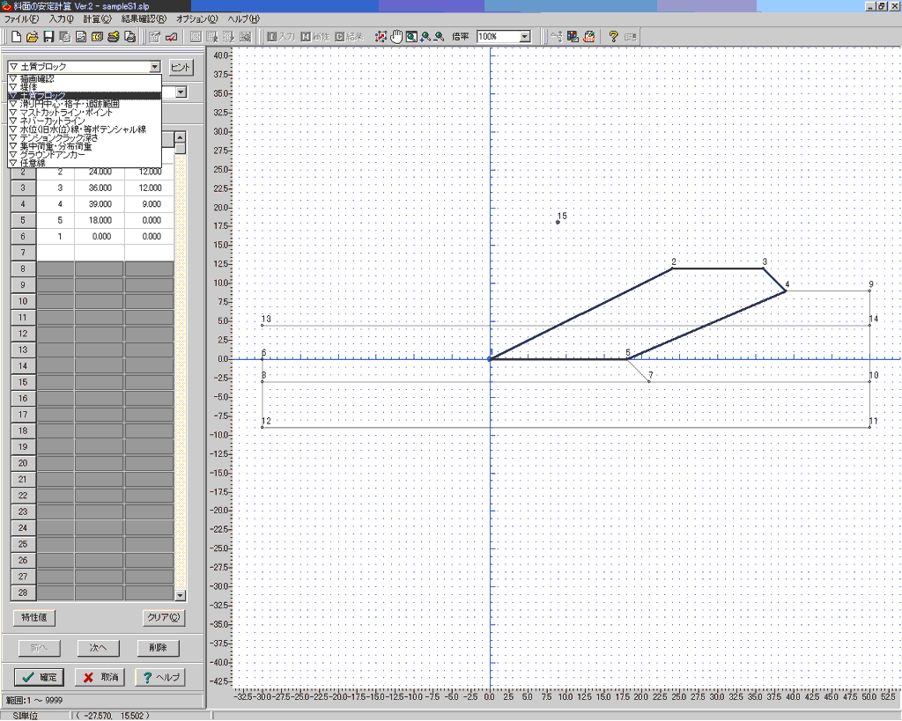Screen dimensions: 902x721
Task: Click the printer icon in the toolbar
Action: (130, 37)
